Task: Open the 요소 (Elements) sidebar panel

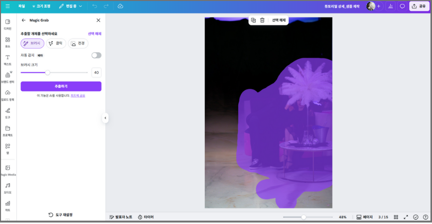Action: [x=7, y=41]
